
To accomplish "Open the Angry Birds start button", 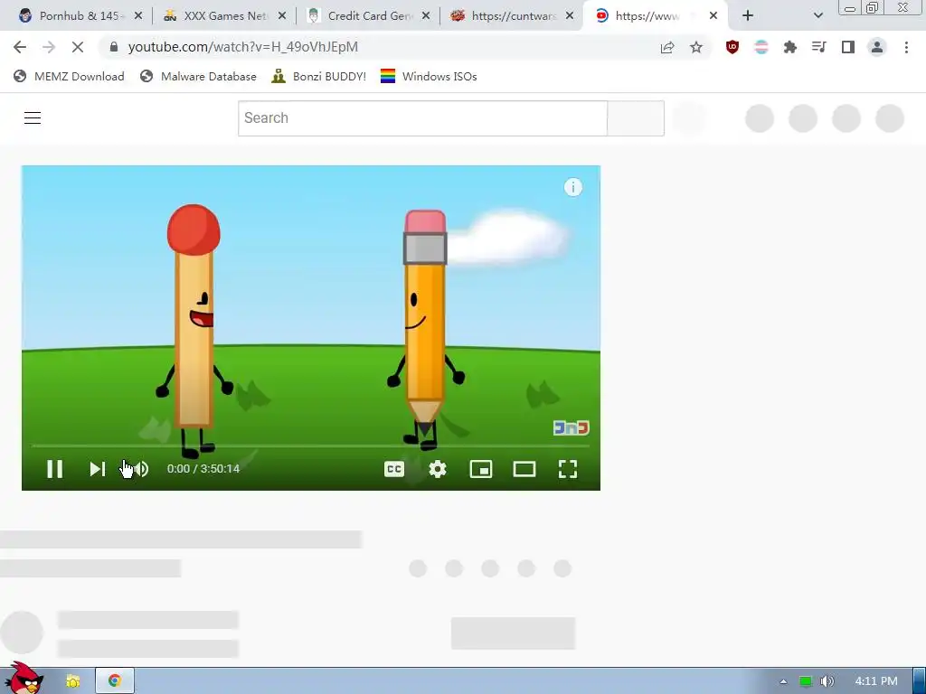I will coord(24,679).
